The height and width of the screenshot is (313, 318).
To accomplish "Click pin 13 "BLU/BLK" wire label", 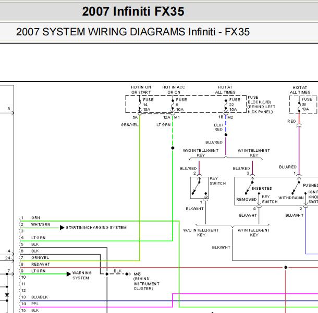I will (40, 297).
